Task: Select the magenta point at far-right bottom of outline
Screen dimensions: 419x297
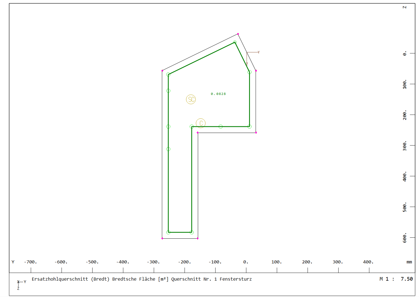Action: [256, 133]
